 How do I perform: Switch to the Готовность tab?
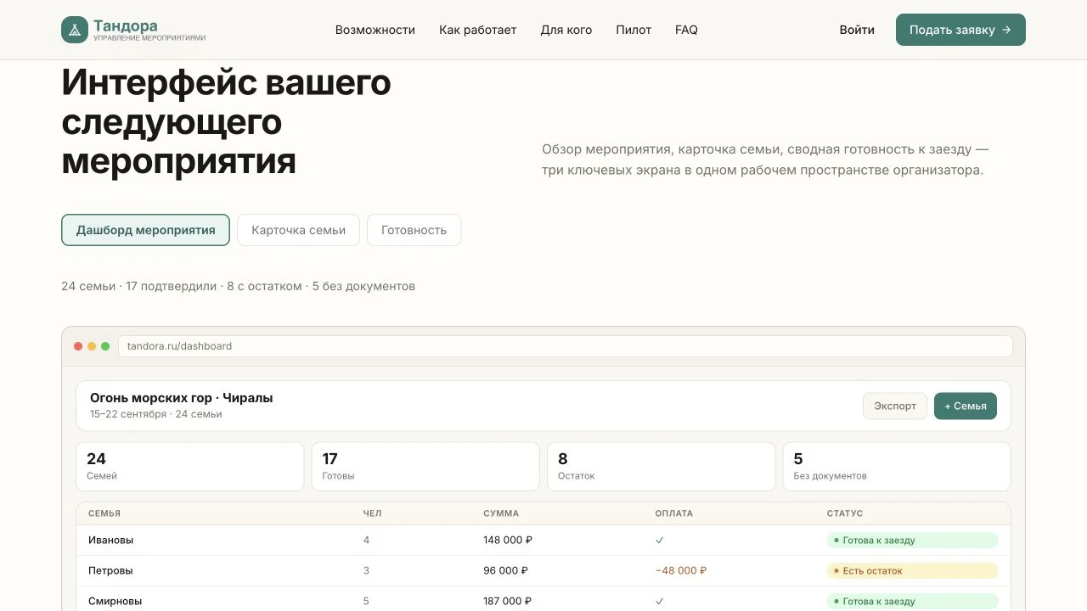(x=414, y=230)
